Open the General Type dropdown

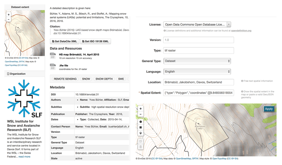coord(197,61)
